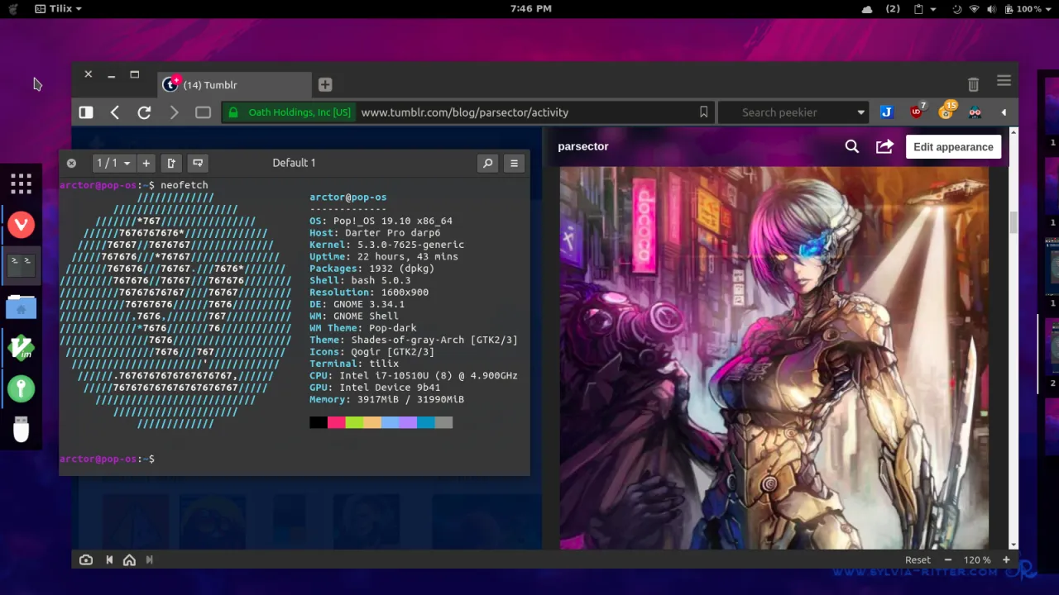Open a new terminal with the add button
Viewport: 1059px width, 595px height.
[146, 163]
